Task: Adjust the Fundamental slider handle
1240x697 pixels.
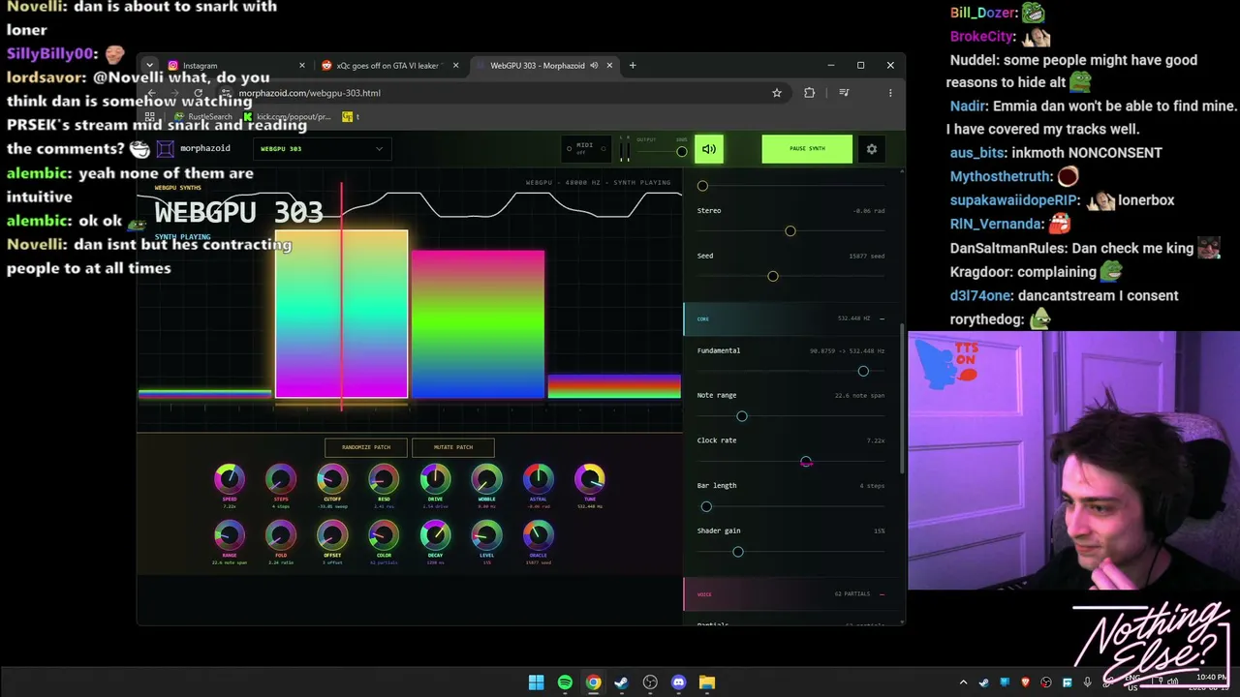Action: pos(863,372)
